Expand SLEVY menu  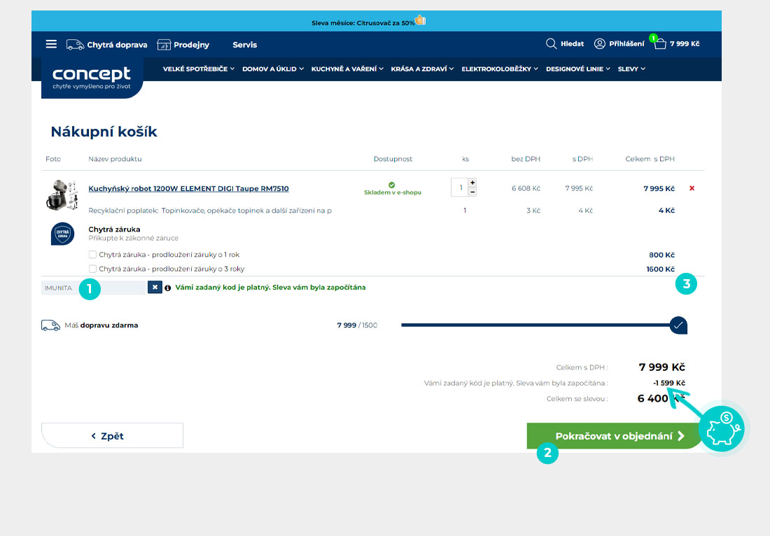[631, 69]
